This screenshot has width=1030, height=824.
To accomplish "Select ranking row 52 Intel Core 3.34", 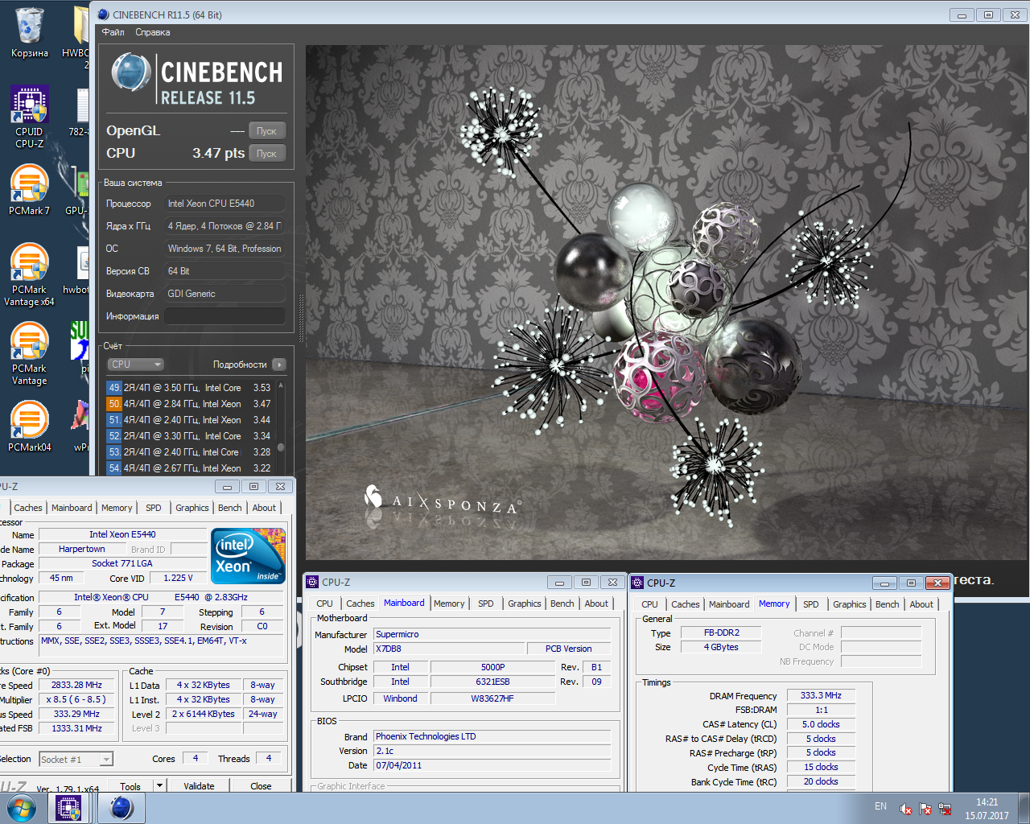I will (x=190, y=436).
